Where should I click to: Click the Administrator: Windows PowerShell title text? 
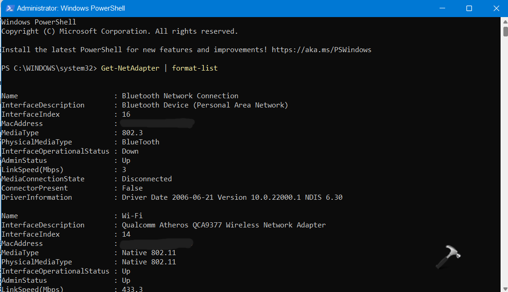click(70, 8)
